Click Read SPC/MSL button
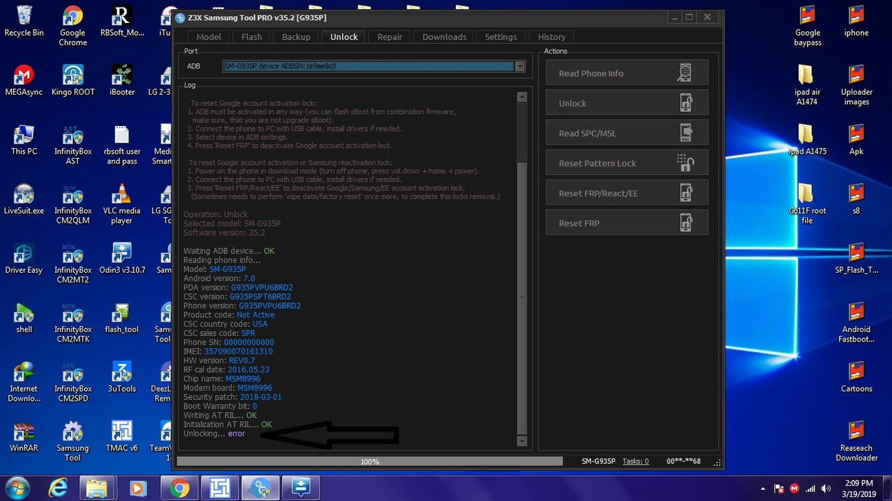The height and width of the screenshot is (501, 892). tap(627, 133)
